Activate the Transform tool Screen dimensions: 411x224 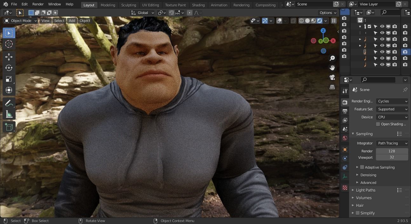(x=9, y=90)
